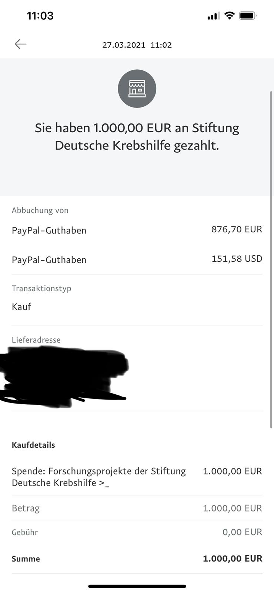Open the Spende Forschungsprojekte item description
This screenshot has width=274, height=593.
point(99,477)
